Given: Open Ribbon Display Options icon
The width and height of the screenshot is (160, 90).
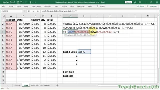Looking at the screenshot, I should pyautogui.click(x=140, y=2).
